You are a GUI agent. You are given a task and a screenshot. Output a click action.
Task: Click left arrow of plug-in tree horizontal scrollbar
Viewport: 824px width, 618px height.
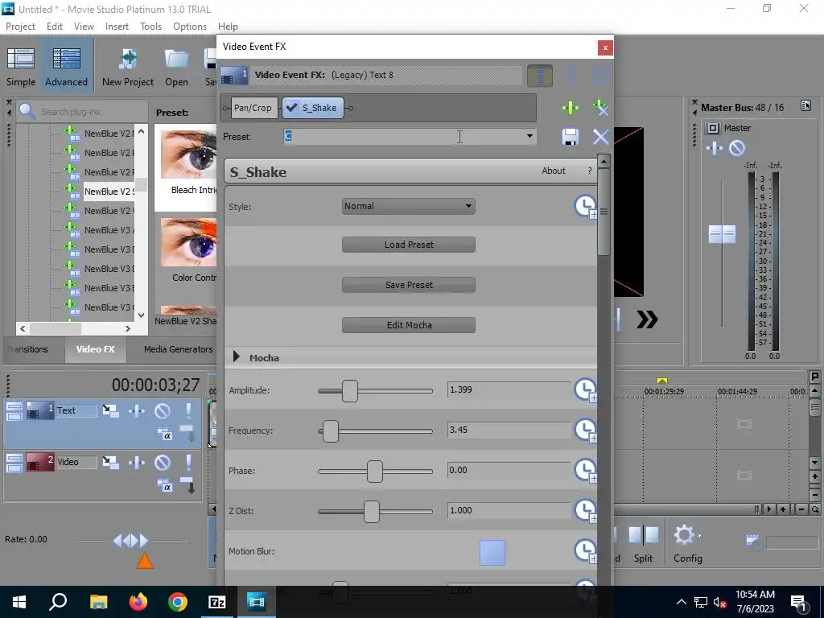[x=23, y=328]
